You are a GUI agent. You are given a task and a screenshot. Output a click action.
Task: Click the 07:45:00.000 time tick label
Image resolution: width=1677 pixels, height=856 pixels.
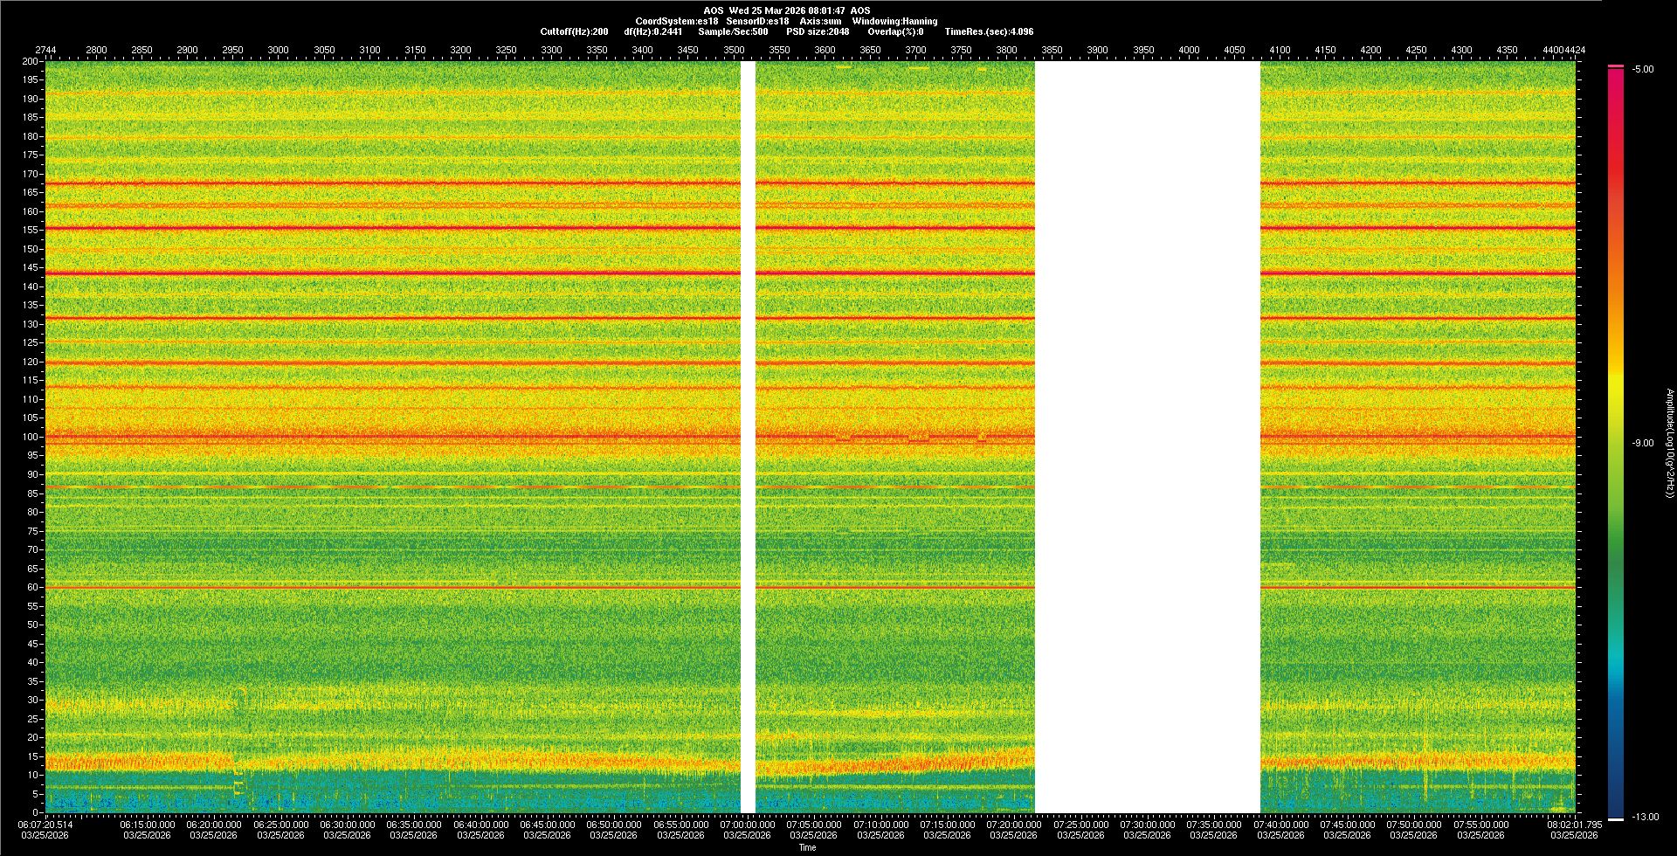(x=1347, y=825)
